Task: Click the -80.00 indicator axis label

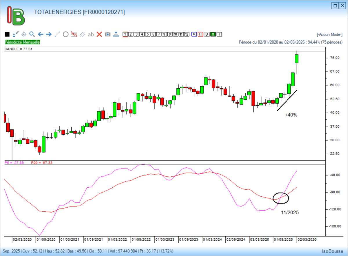Action: pyautogui.click(x=334, y=192)
